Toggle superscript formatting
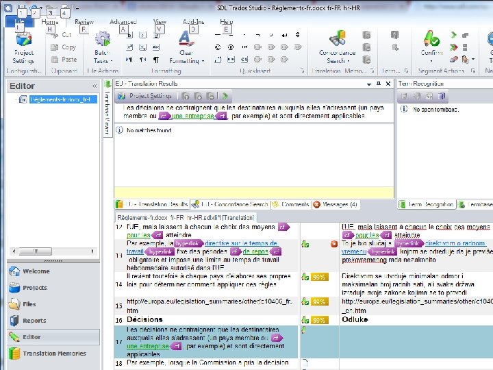This screenshot has height=370, width=493. coord(129,47)
